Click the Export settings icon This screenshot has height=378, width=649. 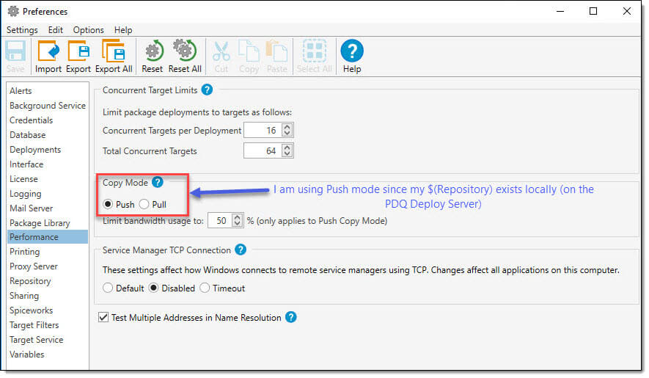pos(78,57)
